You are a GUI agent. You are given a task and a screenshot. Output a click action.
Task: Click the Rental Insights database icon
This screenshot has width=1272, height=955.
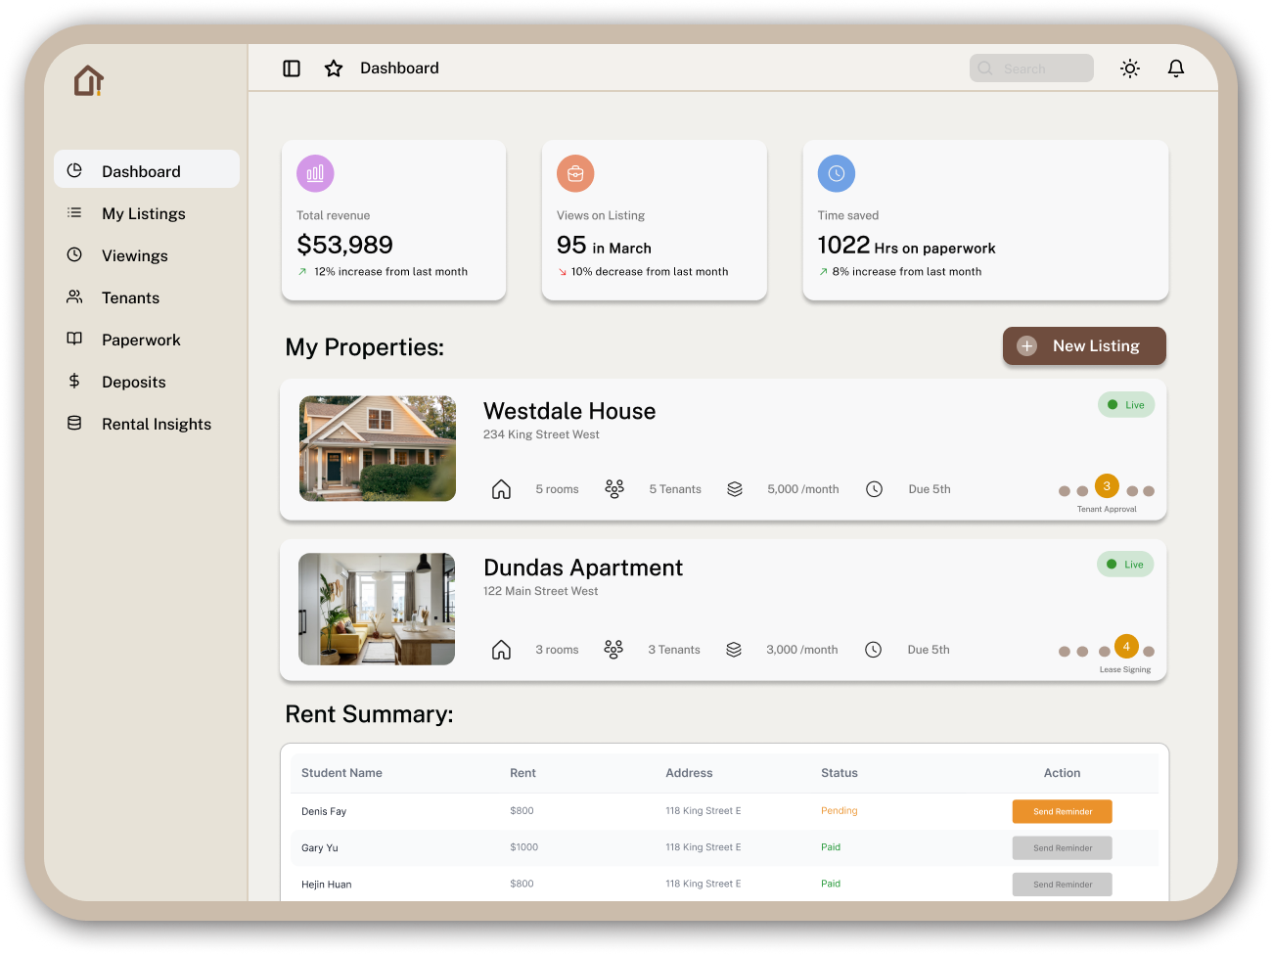point(74,423)
